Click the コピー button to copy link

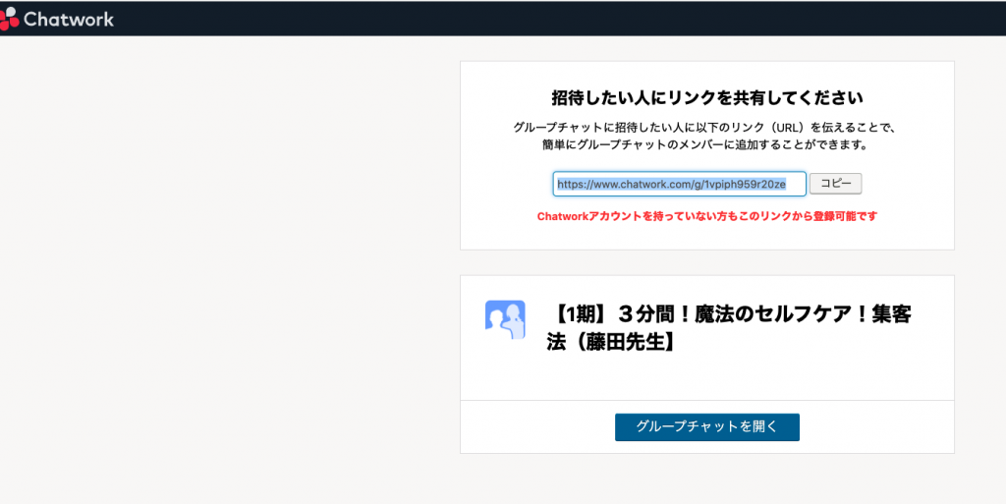point(835,184)
